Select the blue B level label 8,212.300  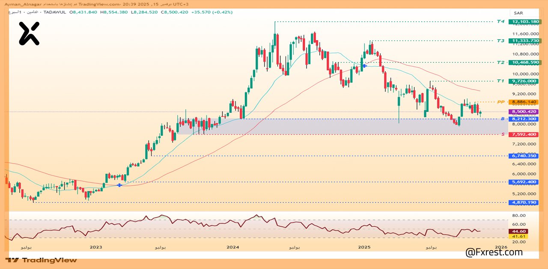pos(524,119)
